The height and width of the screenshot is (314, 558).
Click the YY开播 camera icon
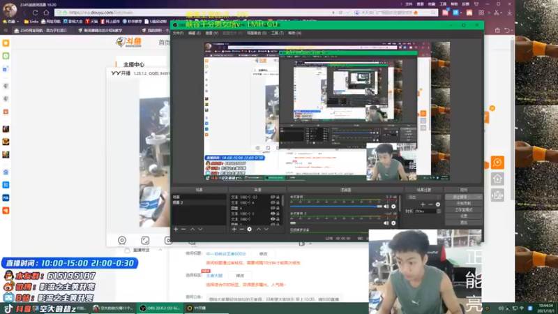(x=122, y=240)
